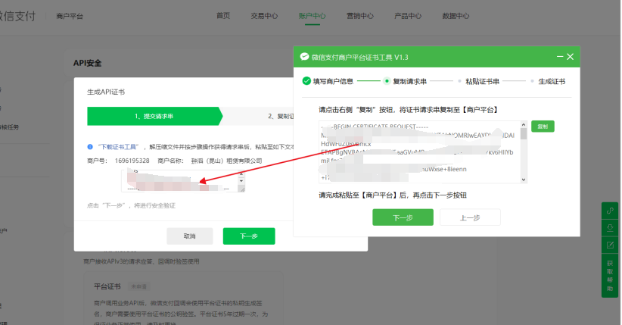
Task: Click the 商户平台 label in the header
Action: tap(70, 17)
